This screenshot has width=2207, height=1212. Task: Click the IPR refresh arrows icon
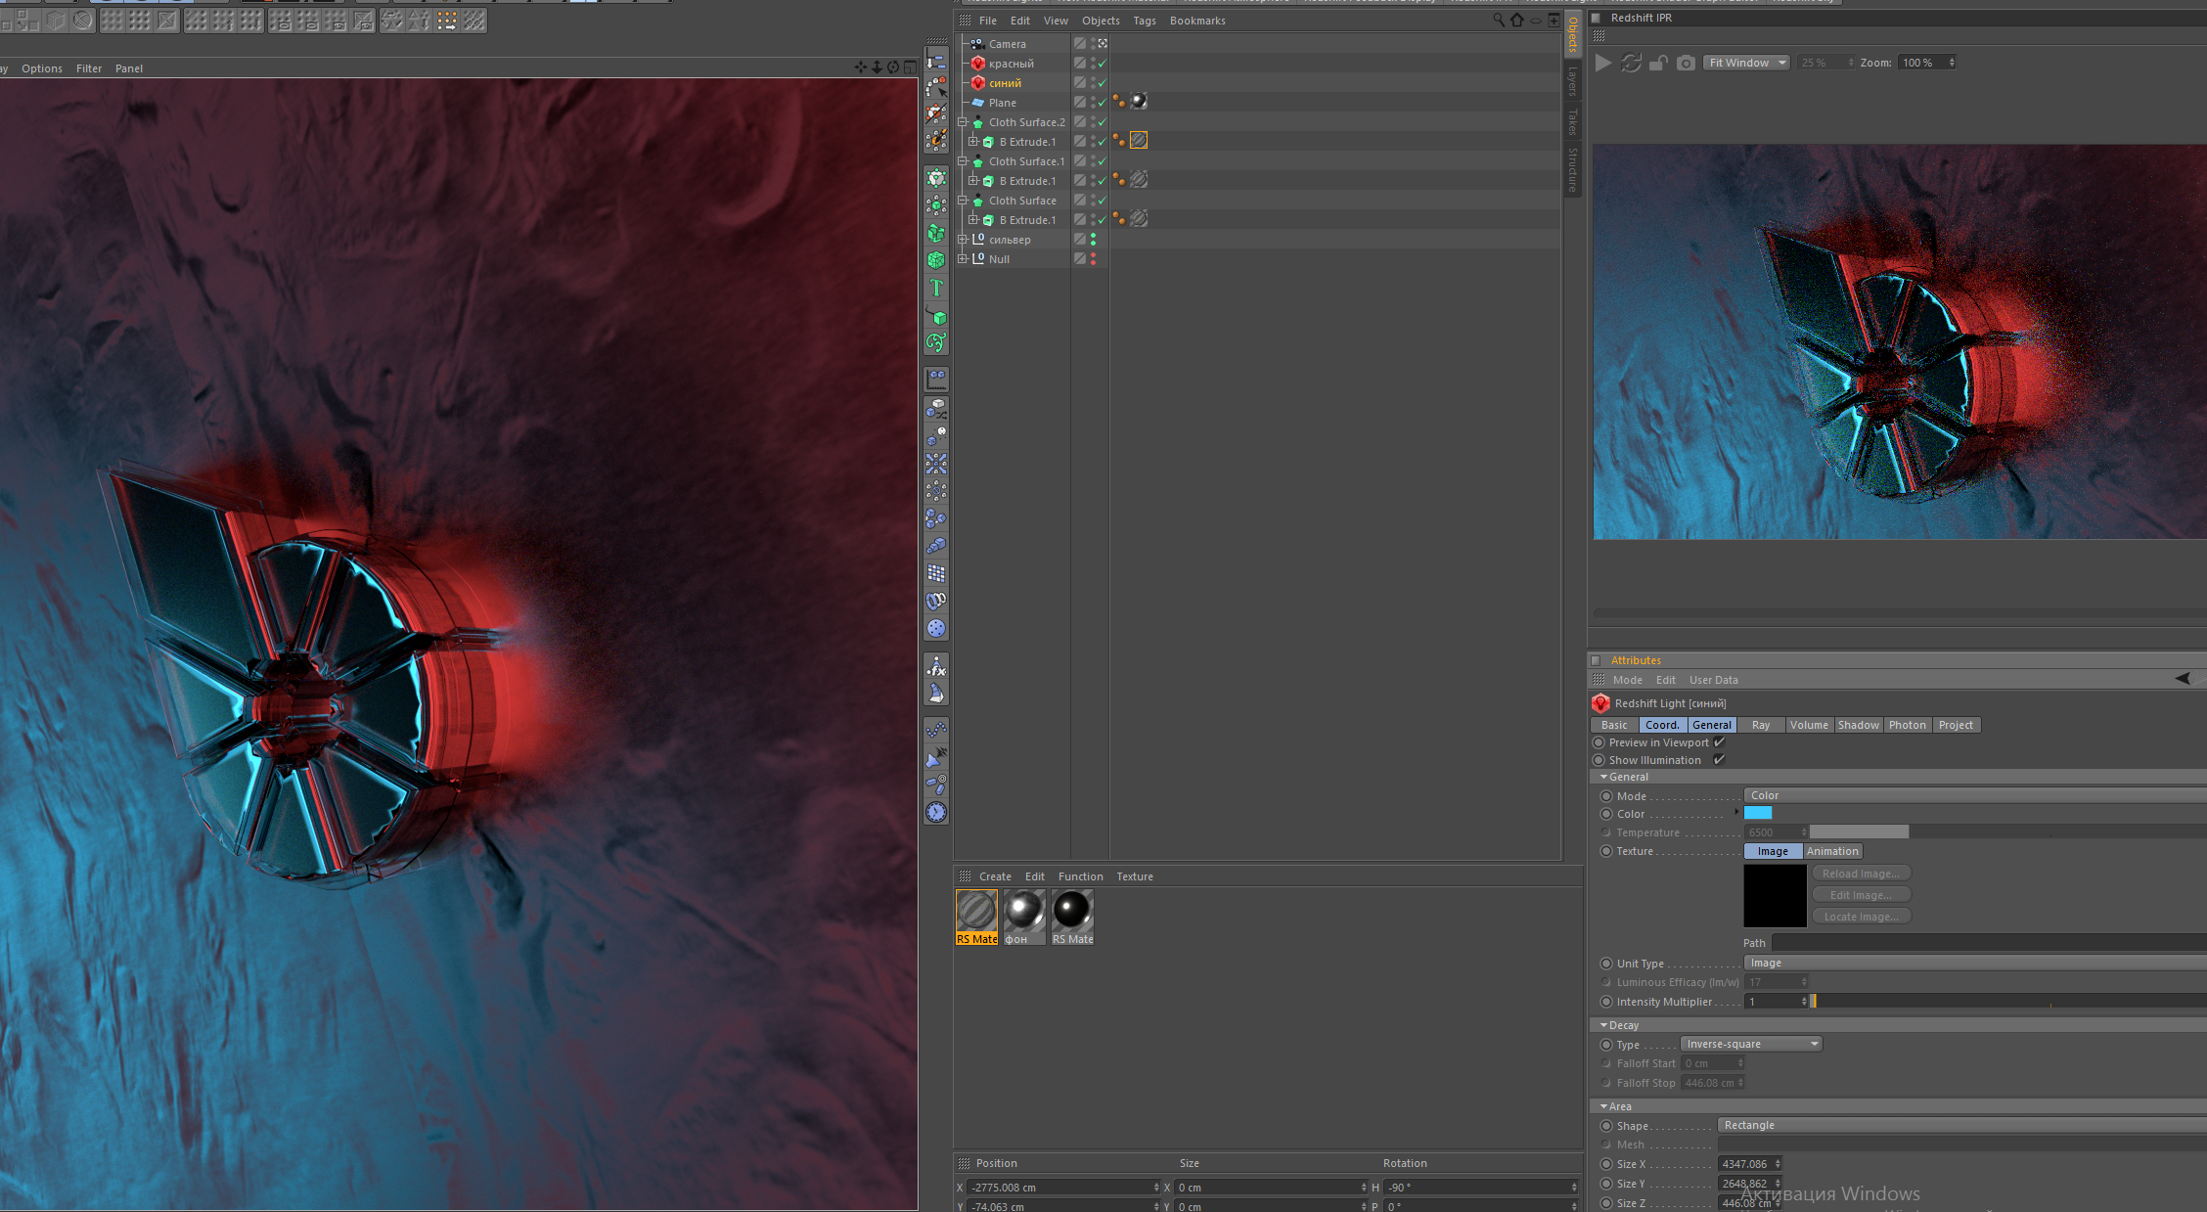pyautogui.click(x=1631, y=63)
